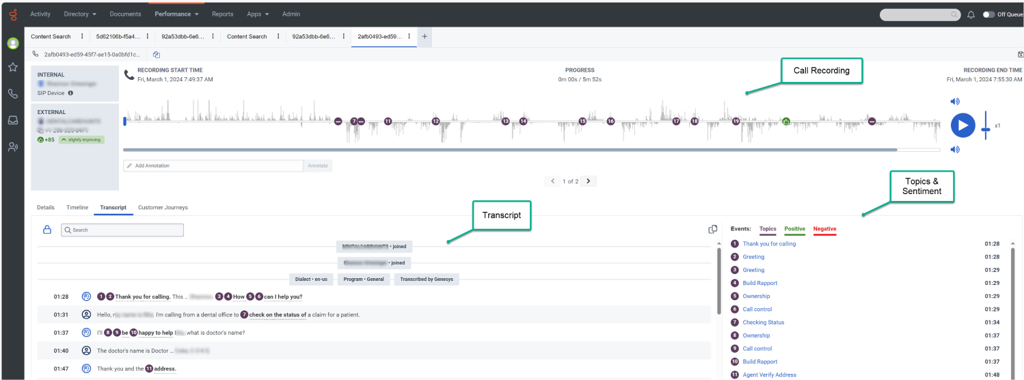The image size is (1024, 380).
Task: Open the notifications bell
Action: pyautogui.click(x=971, y=14)
